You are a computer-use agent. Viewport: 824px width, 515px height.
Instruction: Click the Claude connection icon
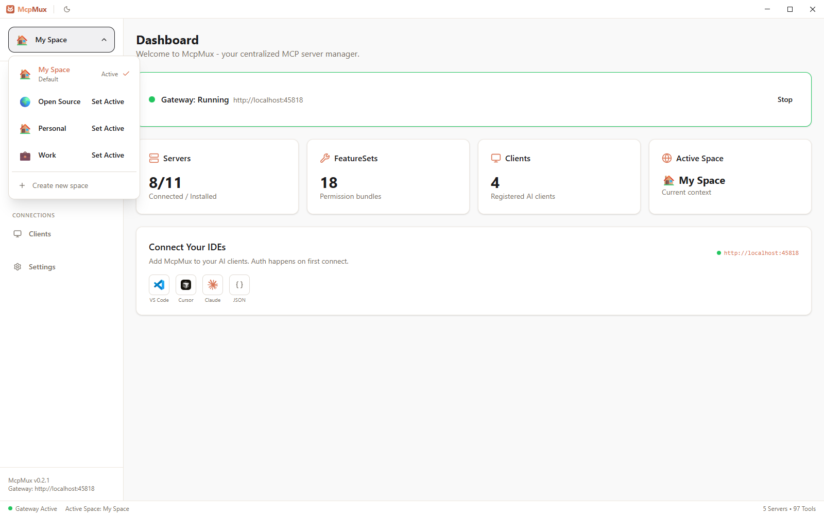(213, 284)
